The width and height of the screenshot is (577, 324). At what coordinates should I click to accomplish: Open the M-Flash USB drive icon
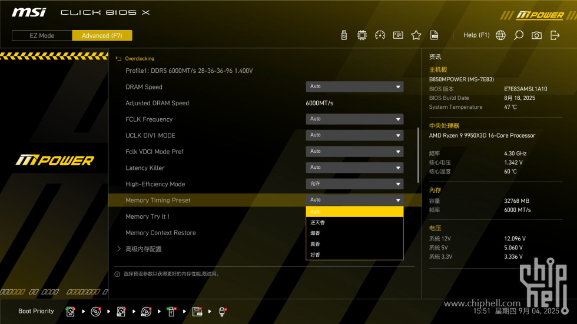tap(344, 35)
